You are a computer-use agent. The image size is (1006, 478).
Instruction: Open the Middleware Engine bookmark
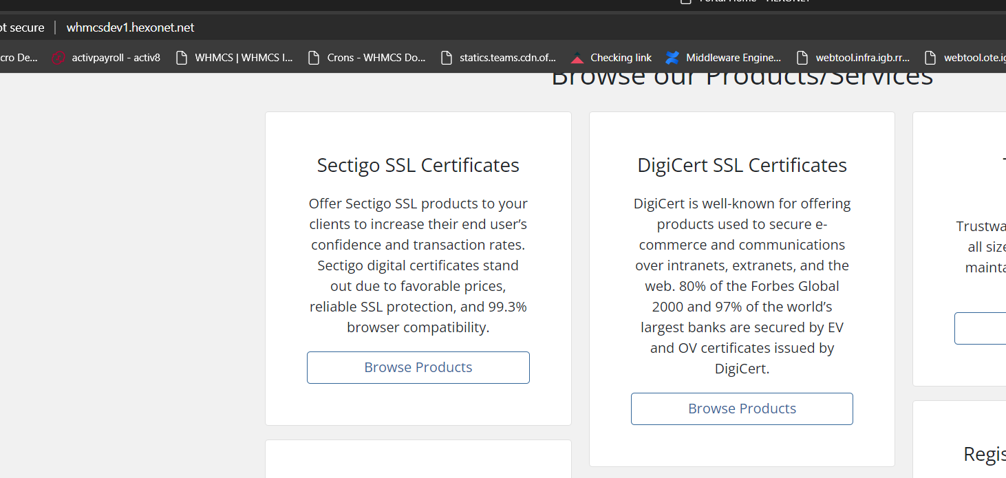tap(724, 58)
